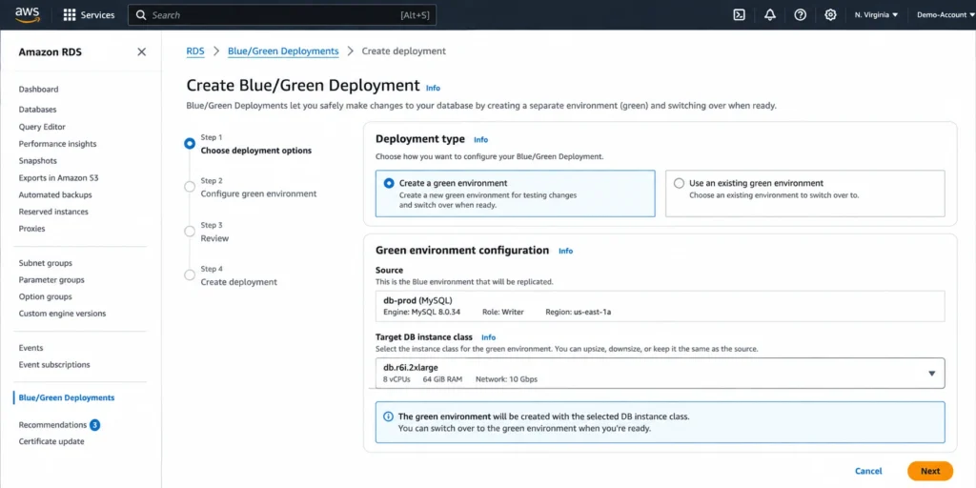Open Info next to Green environment configuration
The width and height of the screenshot is (976, 488).
[x=566, y=251]
